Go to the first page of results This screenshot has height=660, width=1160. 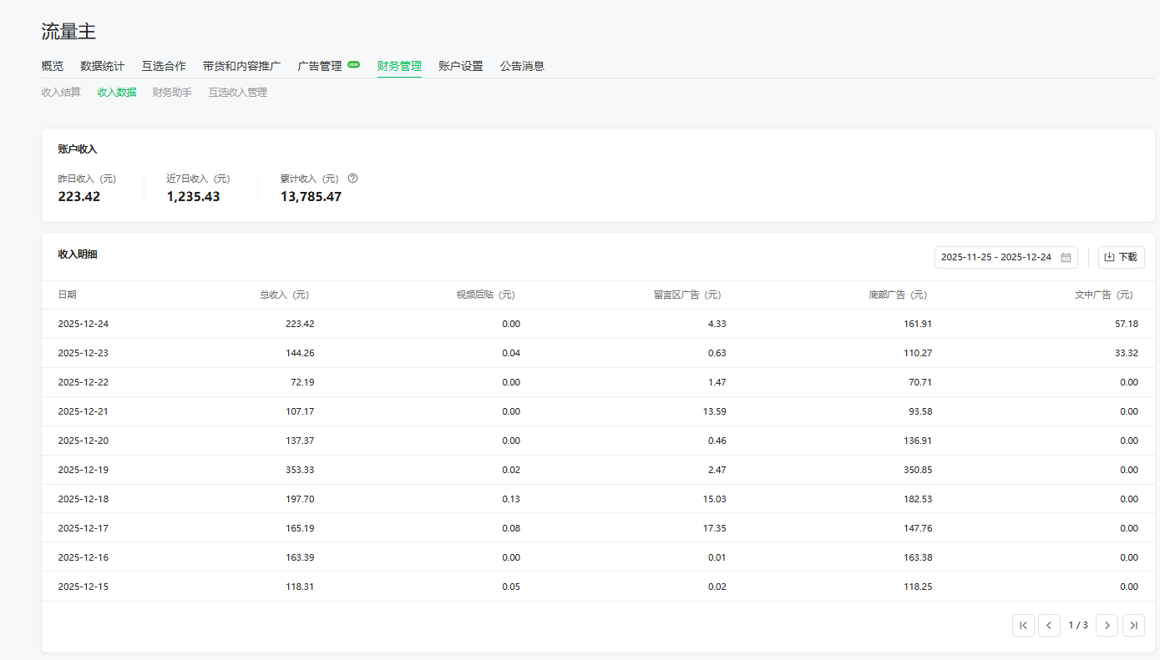1023,625
